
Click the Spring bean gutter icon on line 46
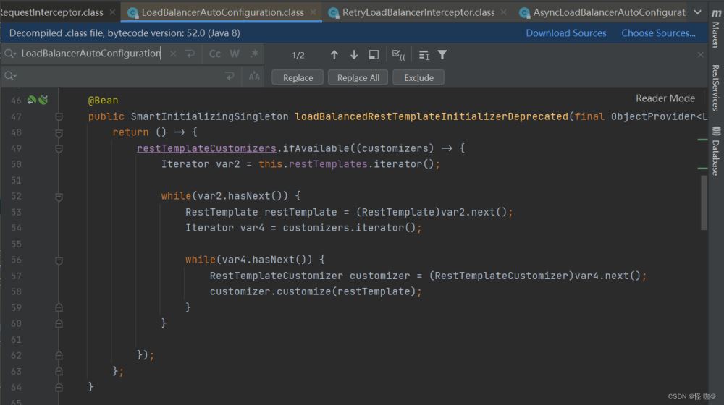tap(32, 101)
